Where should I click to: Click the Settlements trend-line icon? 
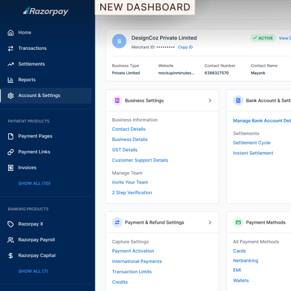pyautogui.click(x=11, y=64)
